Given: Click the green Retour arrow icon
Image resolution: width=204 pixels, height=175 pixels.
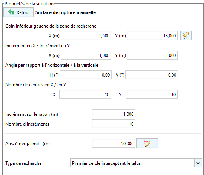Looking at the screenshot, I should pos(11,12).
